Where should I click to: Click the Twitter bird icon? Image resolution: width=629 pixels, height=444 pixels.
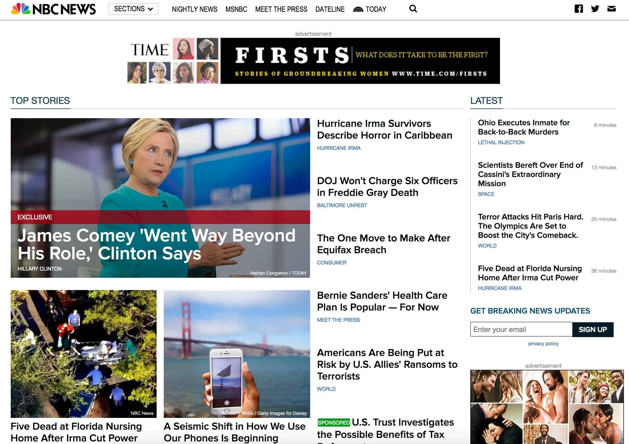595,9
